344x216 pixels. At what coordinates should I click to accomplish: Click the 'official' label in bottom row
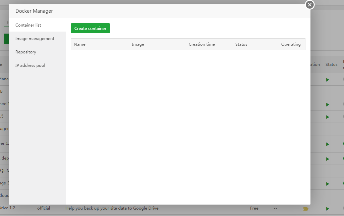[44, 208]
